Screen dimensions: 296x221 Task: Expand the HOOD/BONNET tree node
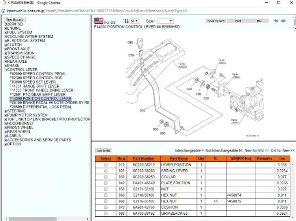(x=6, y=124)
